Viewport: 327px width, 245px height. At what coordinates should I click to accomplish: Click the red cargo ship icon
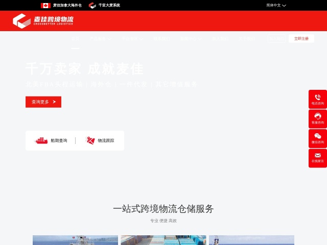click(x=41, y=140)
